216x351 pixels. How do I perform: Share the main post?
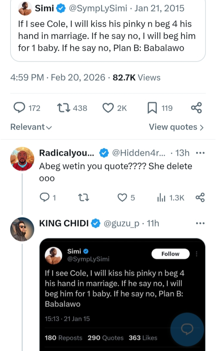(197, 108)
